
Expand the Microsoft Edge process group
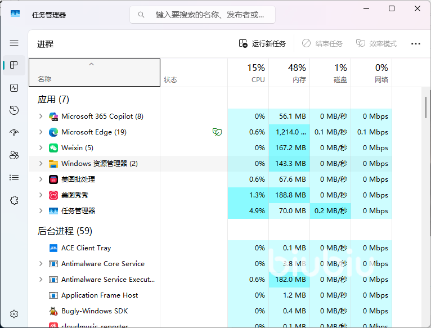41,132
